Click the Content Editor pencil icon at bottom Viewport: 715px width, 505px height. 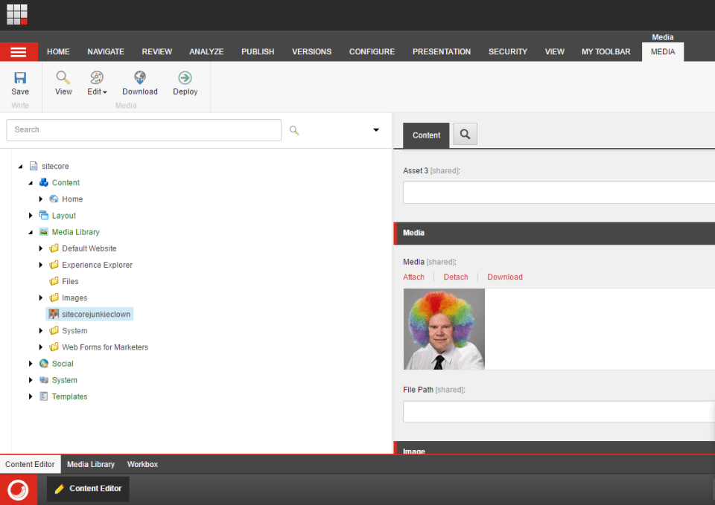[x=60, y=489]
